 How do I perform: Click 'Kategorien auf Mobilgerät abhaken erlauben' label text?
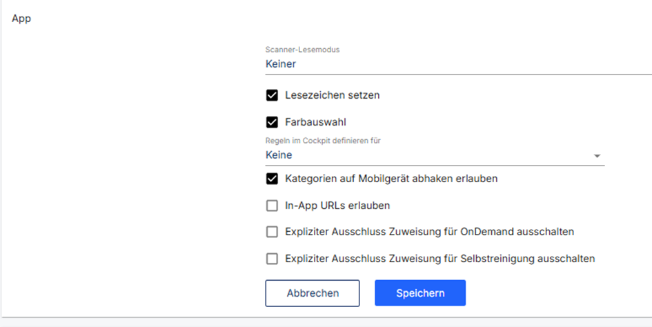(x=391, y=179)
